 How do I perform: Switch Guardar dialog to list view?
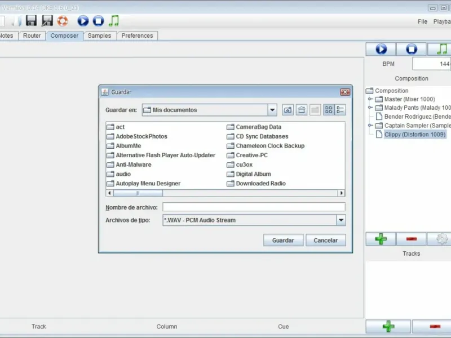coord(329,110)
